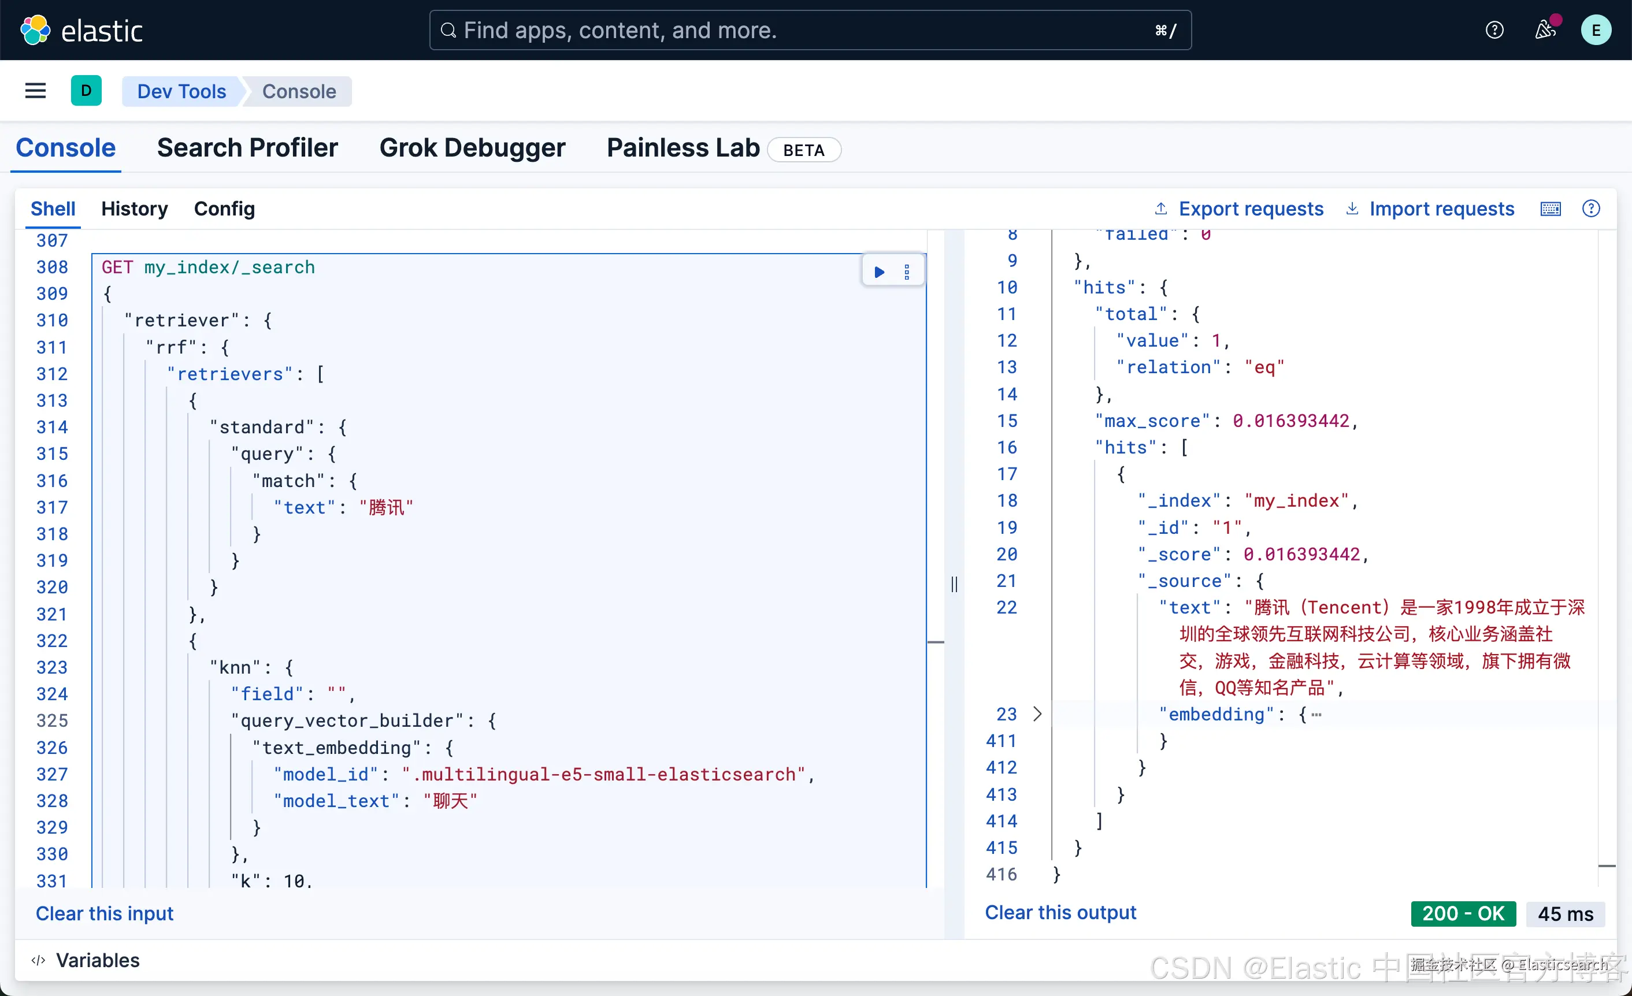The height and width of the screenshot is (996, 1632).
Task: Click the Elastic logo home icon
Action: [35, 31]
